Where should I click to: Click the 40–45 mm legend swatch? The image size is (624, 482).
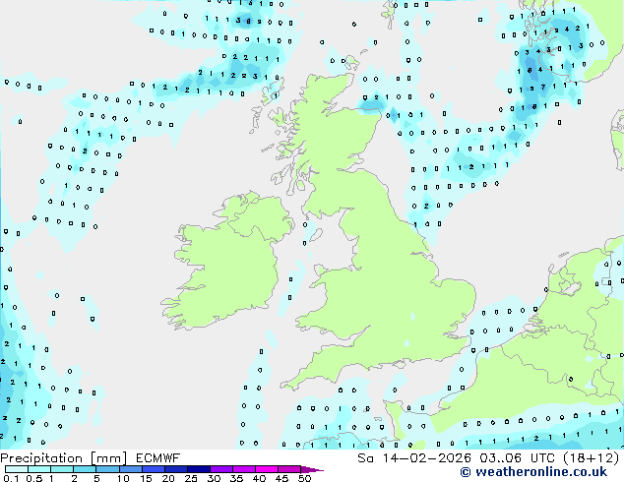pos(267,469)
